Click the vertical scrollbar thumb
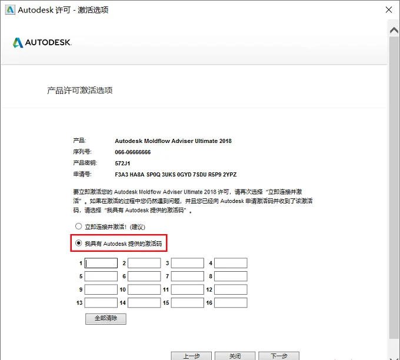 (x=394, y=188)
